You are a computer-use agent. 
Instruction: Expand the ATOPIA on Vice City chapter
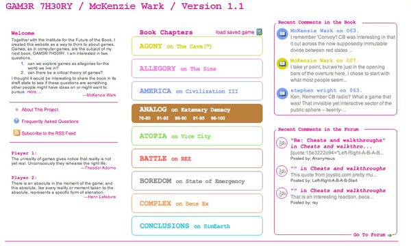197,136
